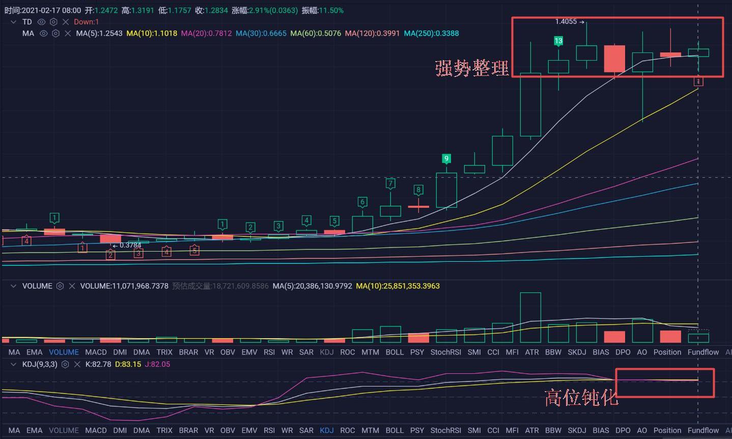Select DMI in the upper indicator tab row

point(120,352)
